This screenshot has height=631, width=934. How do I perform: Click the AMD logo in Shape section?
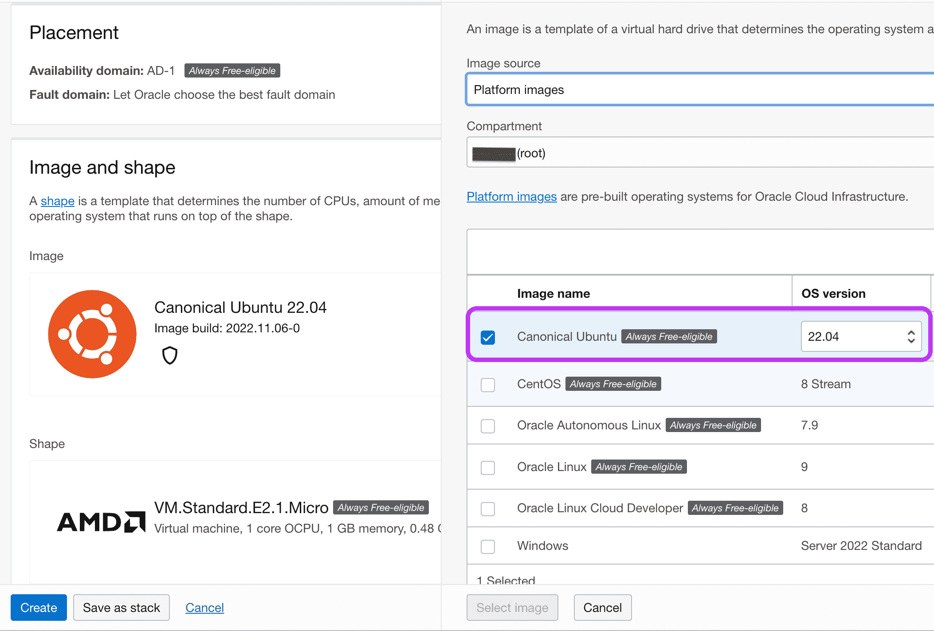point(101,522)
